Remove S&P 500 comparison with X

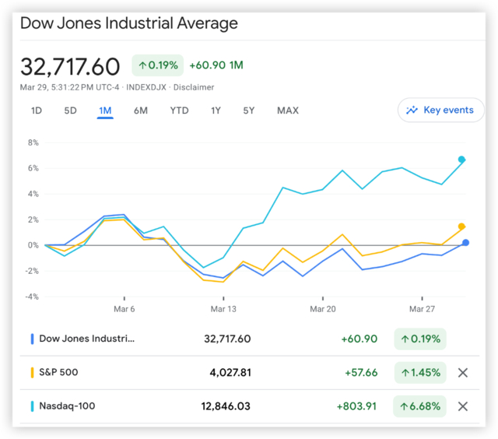[463, 373]
